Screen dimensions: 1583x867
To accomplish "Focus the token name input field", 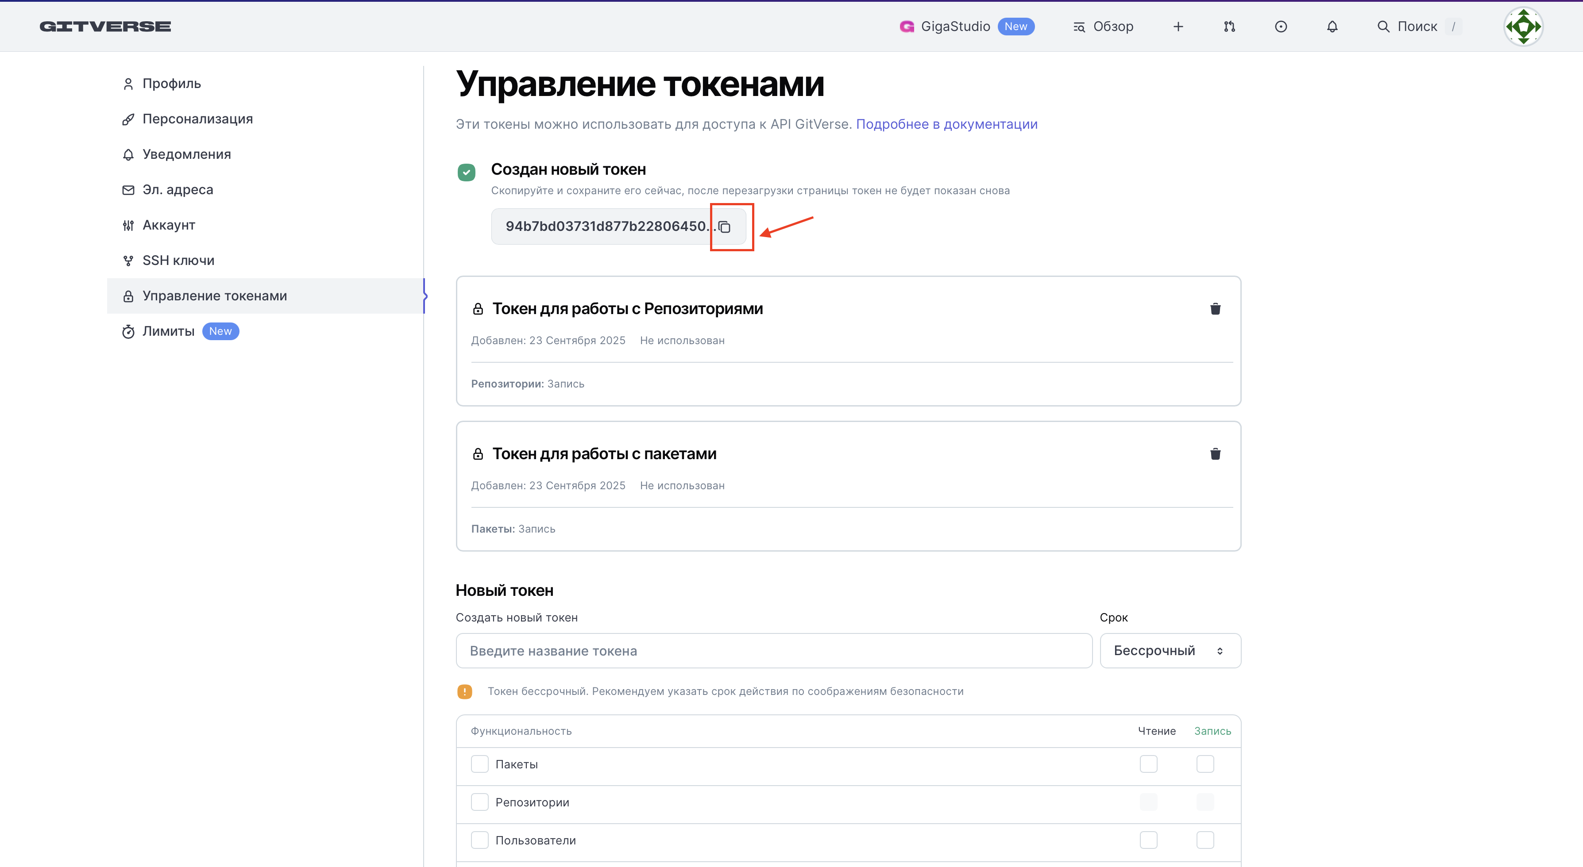I will pos(773,651).
